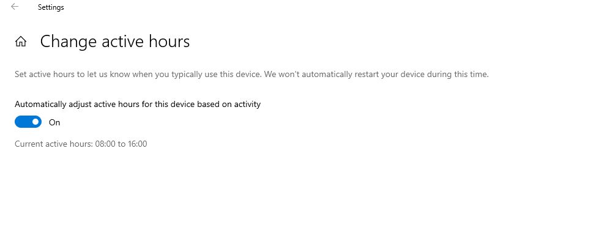Click the word "Change" in the heading
Viewport: 610px width, 225px height.
point(69,42)
